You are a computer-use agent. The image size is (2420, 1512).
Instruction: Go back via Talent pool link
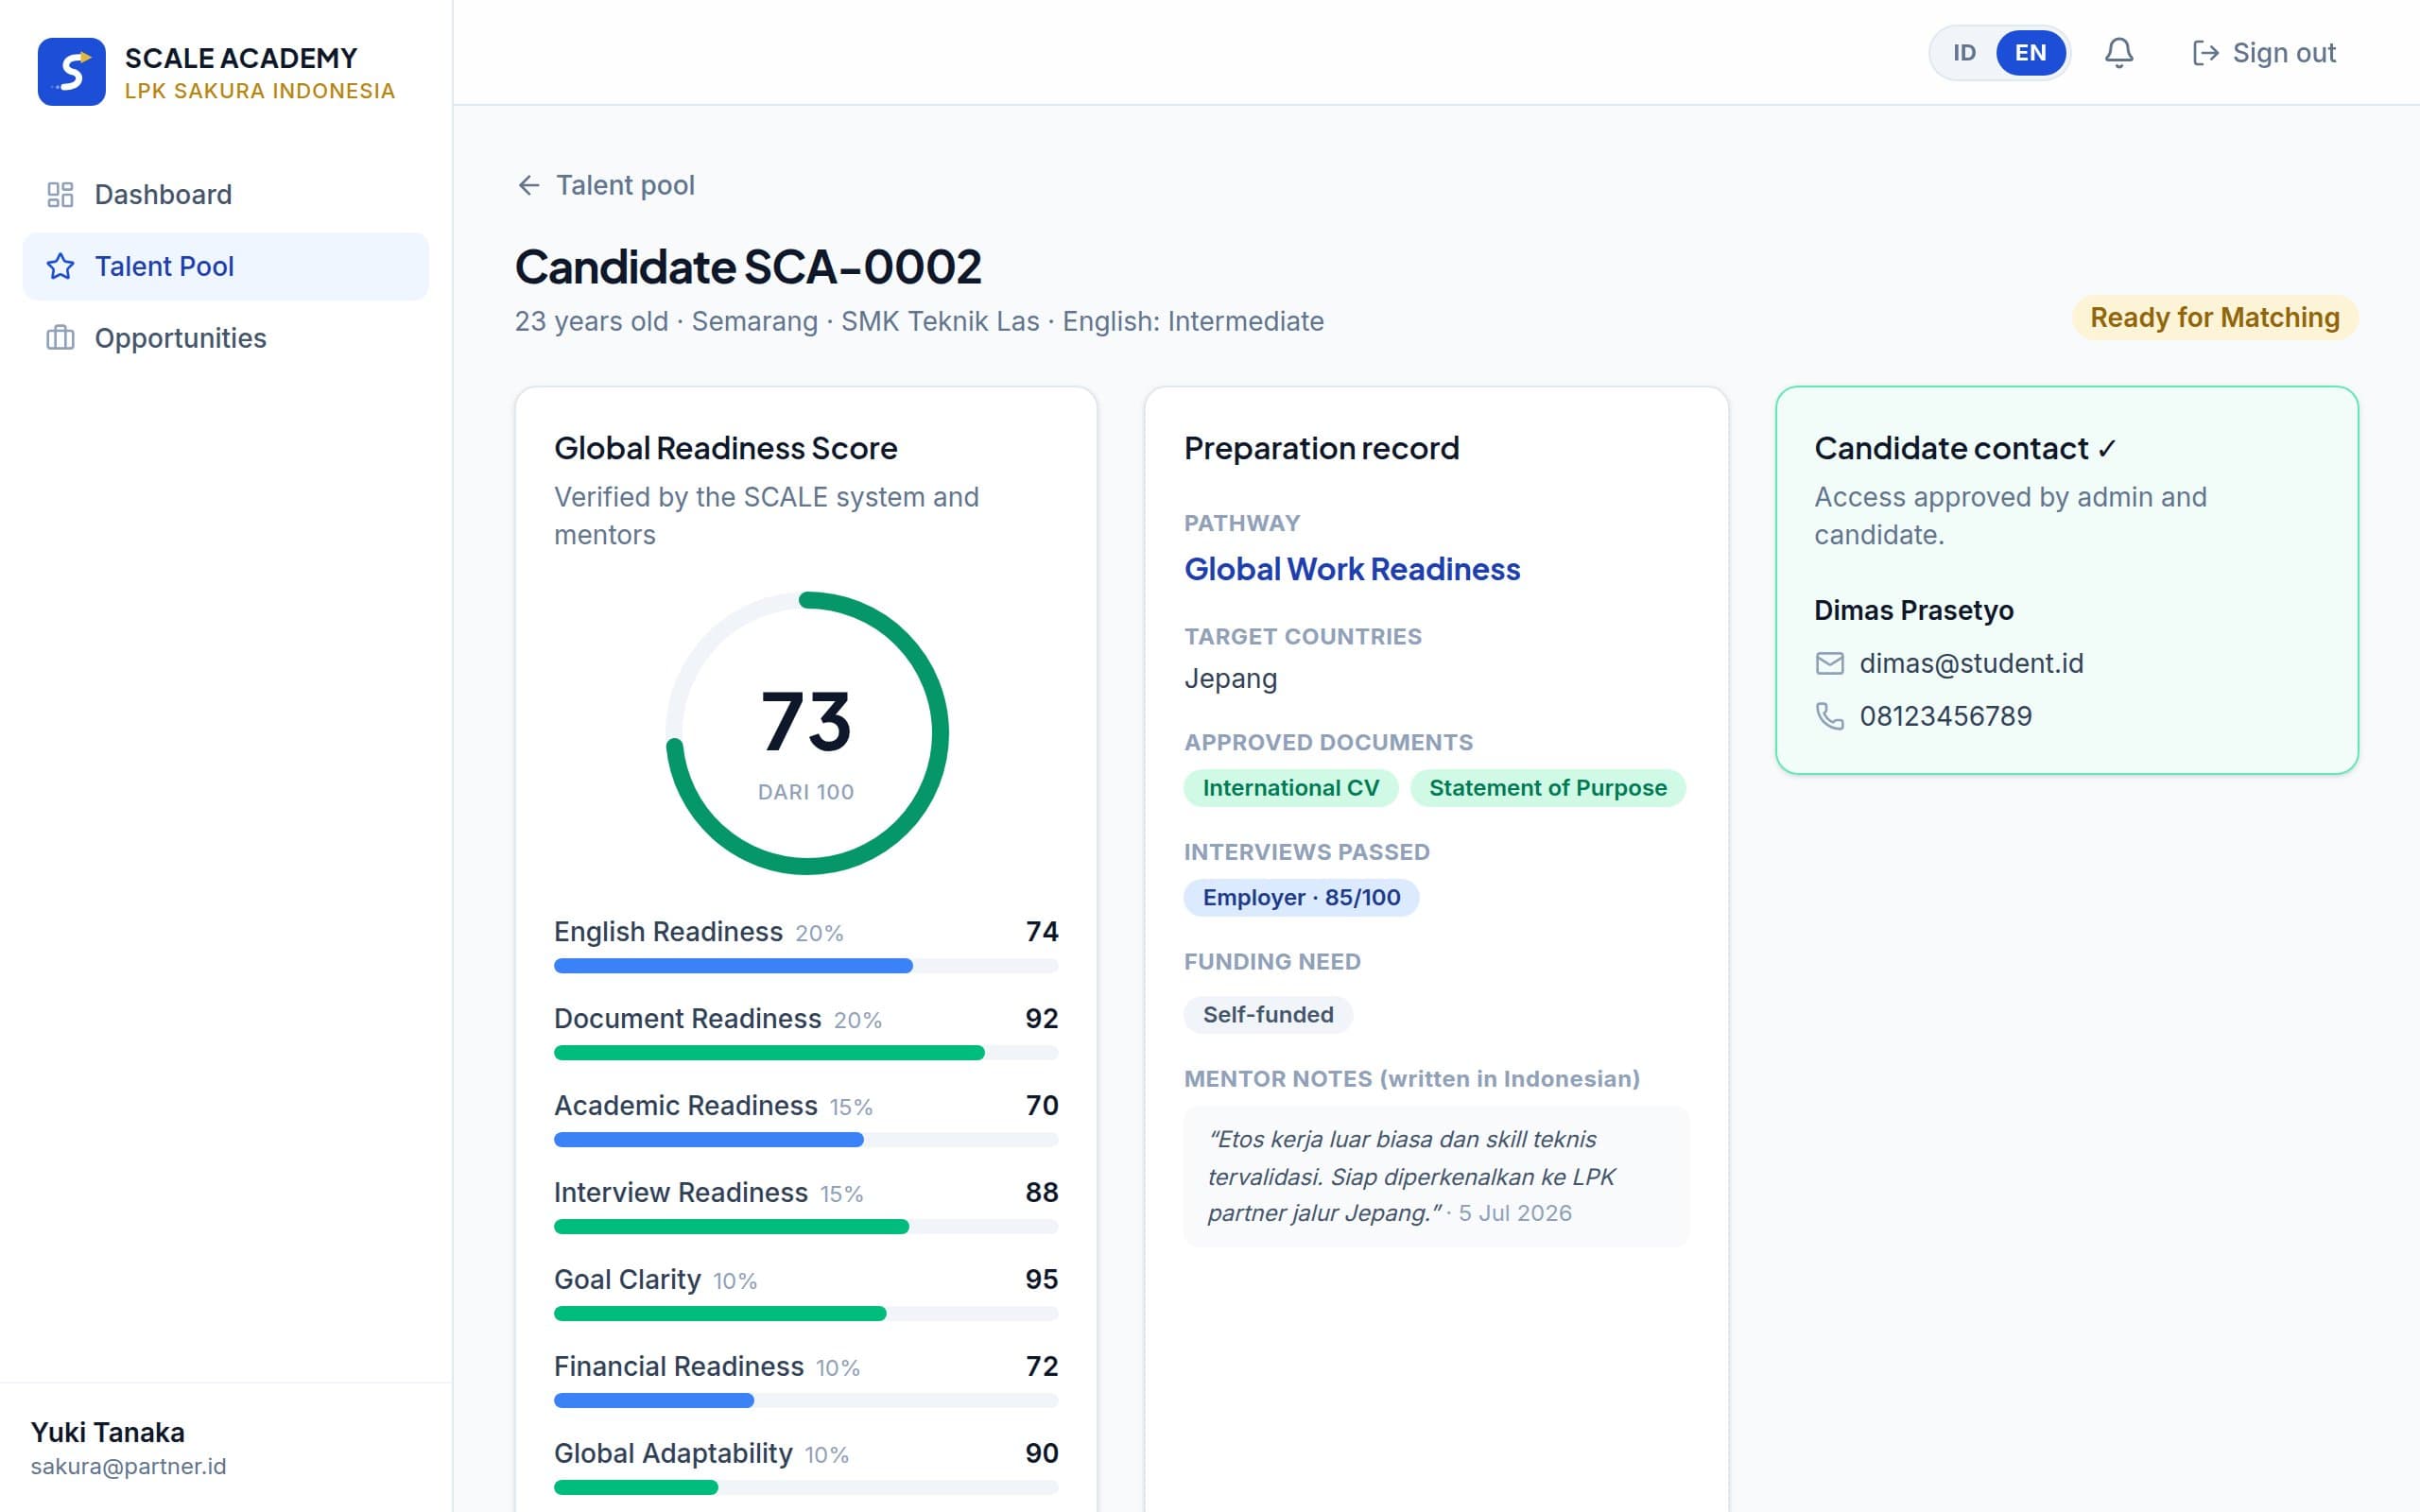click(x=605, y=185)
